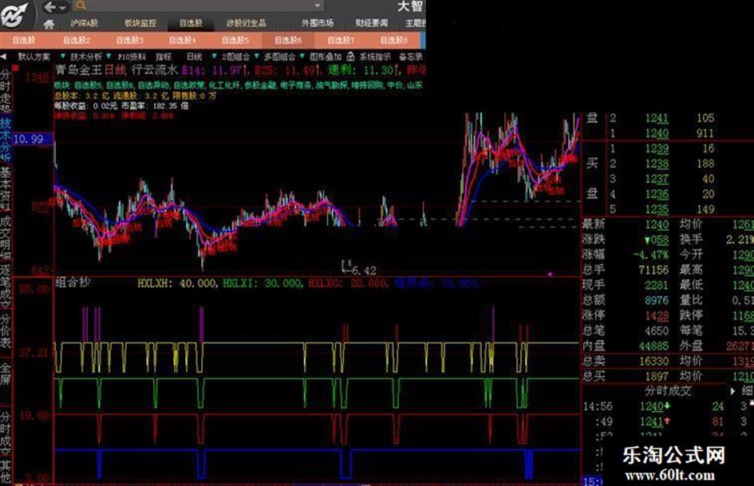Open the 全屏 sidebar tab
Screen dimensions: 754x486
(6, 375)
